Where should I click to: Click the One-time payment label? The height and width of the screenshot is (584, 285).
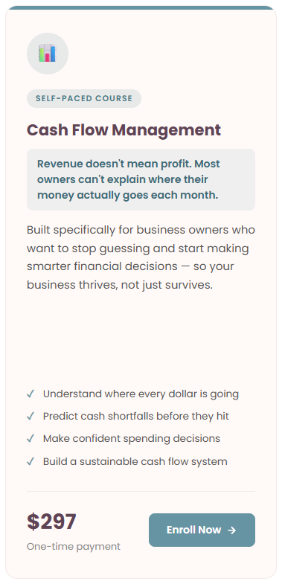74,546
